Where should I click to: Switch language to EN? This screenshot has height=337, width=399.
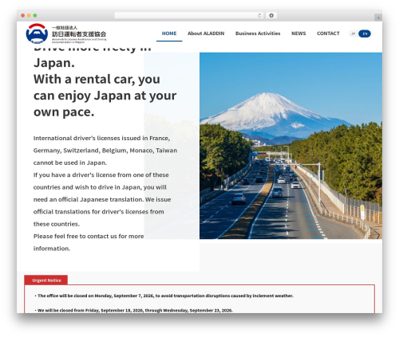click(365, 33)
